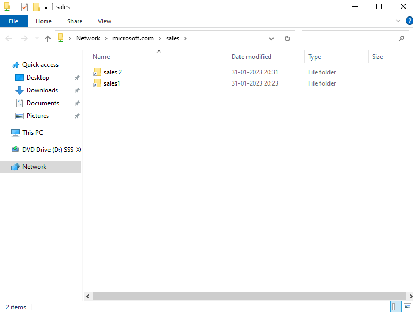Click microsoft.com in the address breadcrumb
The height and width of the screenshot is (312, 413).
pos(133,38)
